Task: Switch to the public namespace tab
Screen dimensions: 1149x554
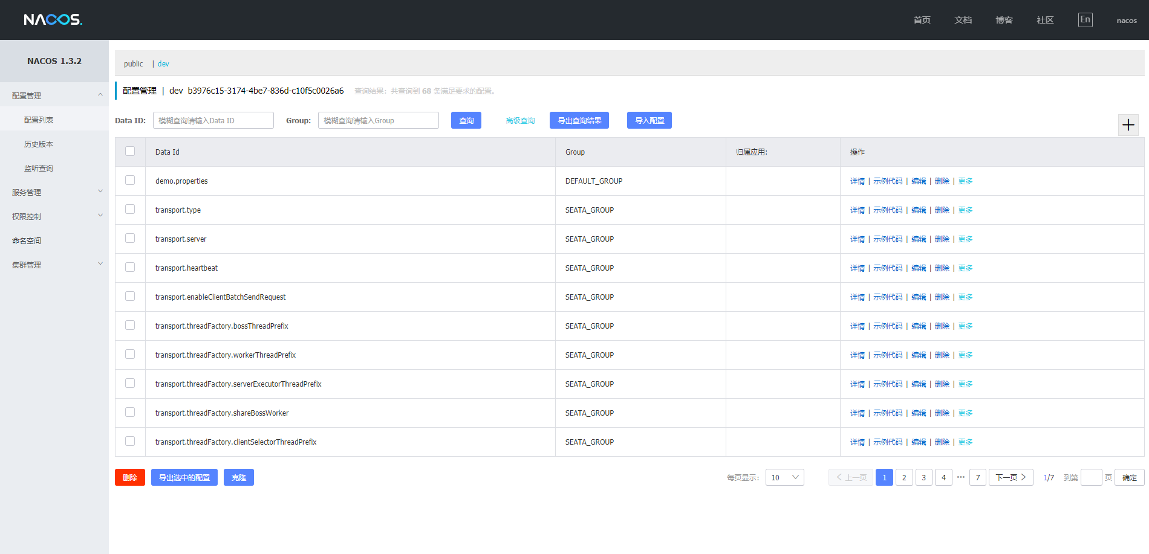Action: (133, 63)
